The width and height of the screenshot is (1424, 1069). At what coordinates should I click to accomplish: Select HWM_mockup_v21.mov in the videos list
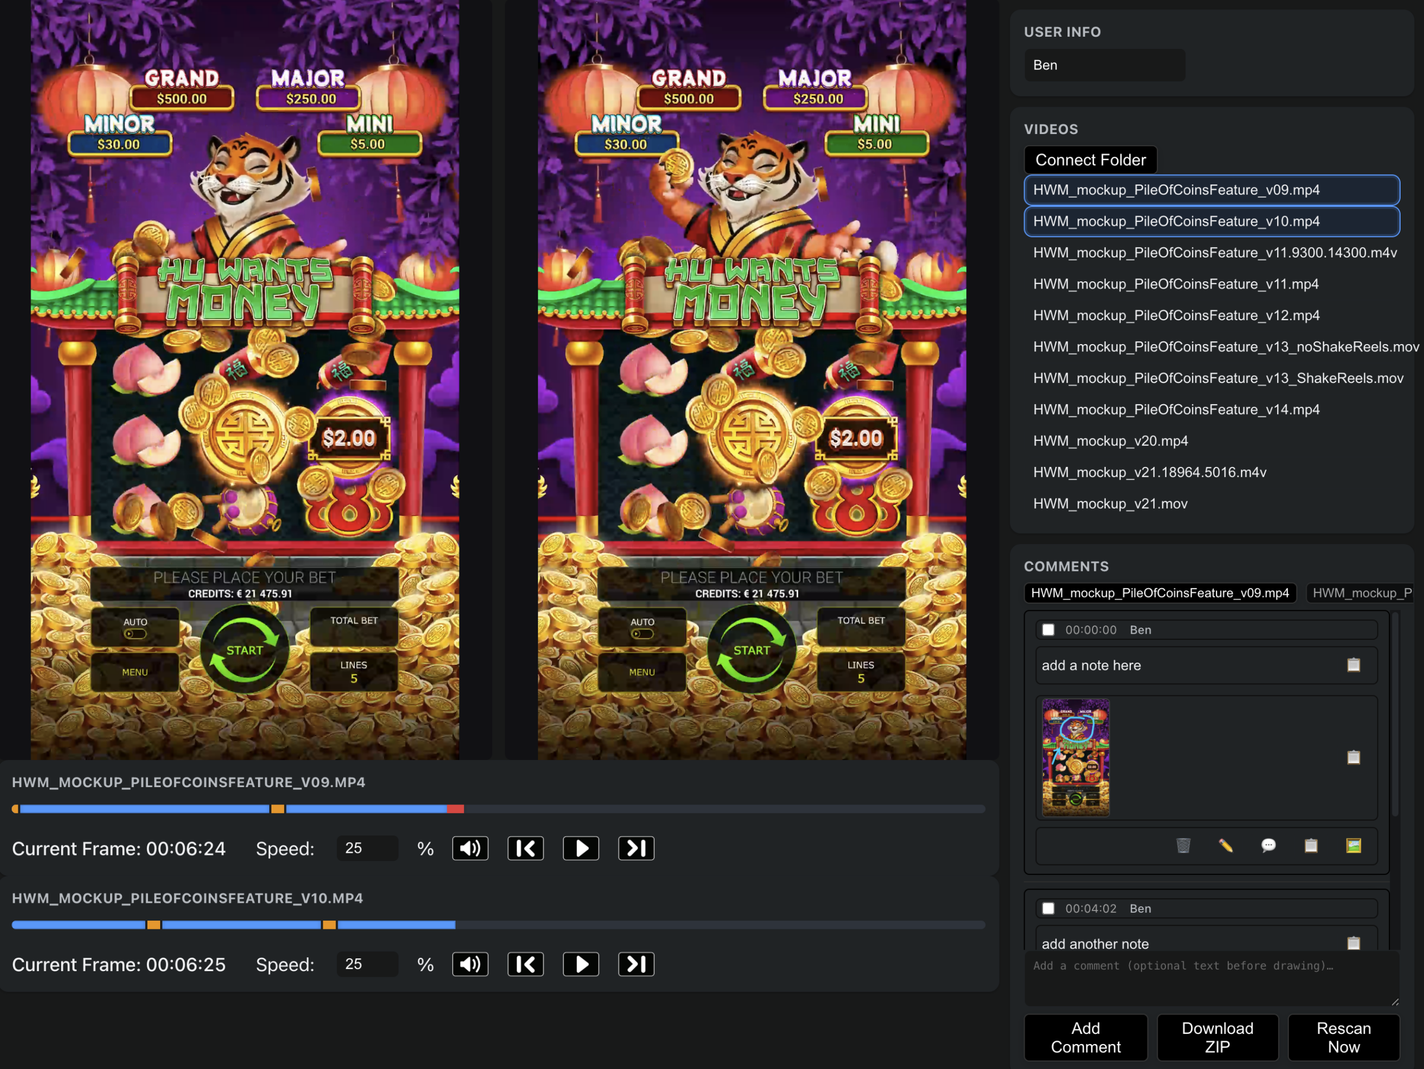click(x=1212, y=504)
